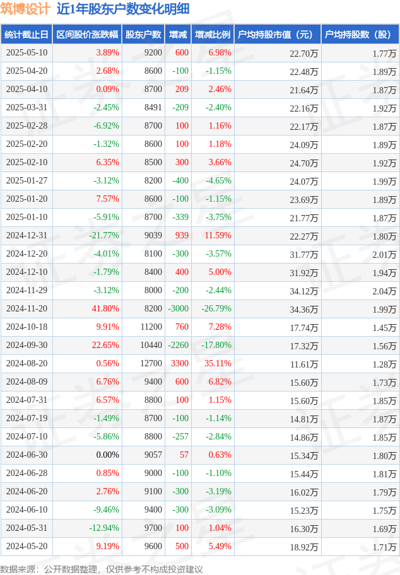The height and width of the screenshot is (575, 400).
Task: Select the 2024-05-20 date cell
Action: (26, 546)
